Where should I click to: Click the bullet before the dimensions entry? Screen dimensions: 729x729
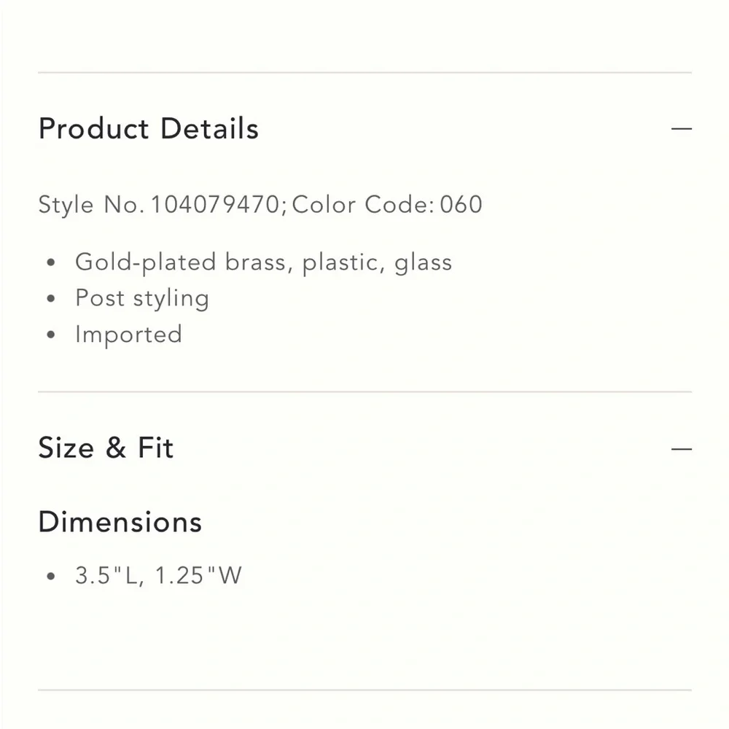[50, 577]
